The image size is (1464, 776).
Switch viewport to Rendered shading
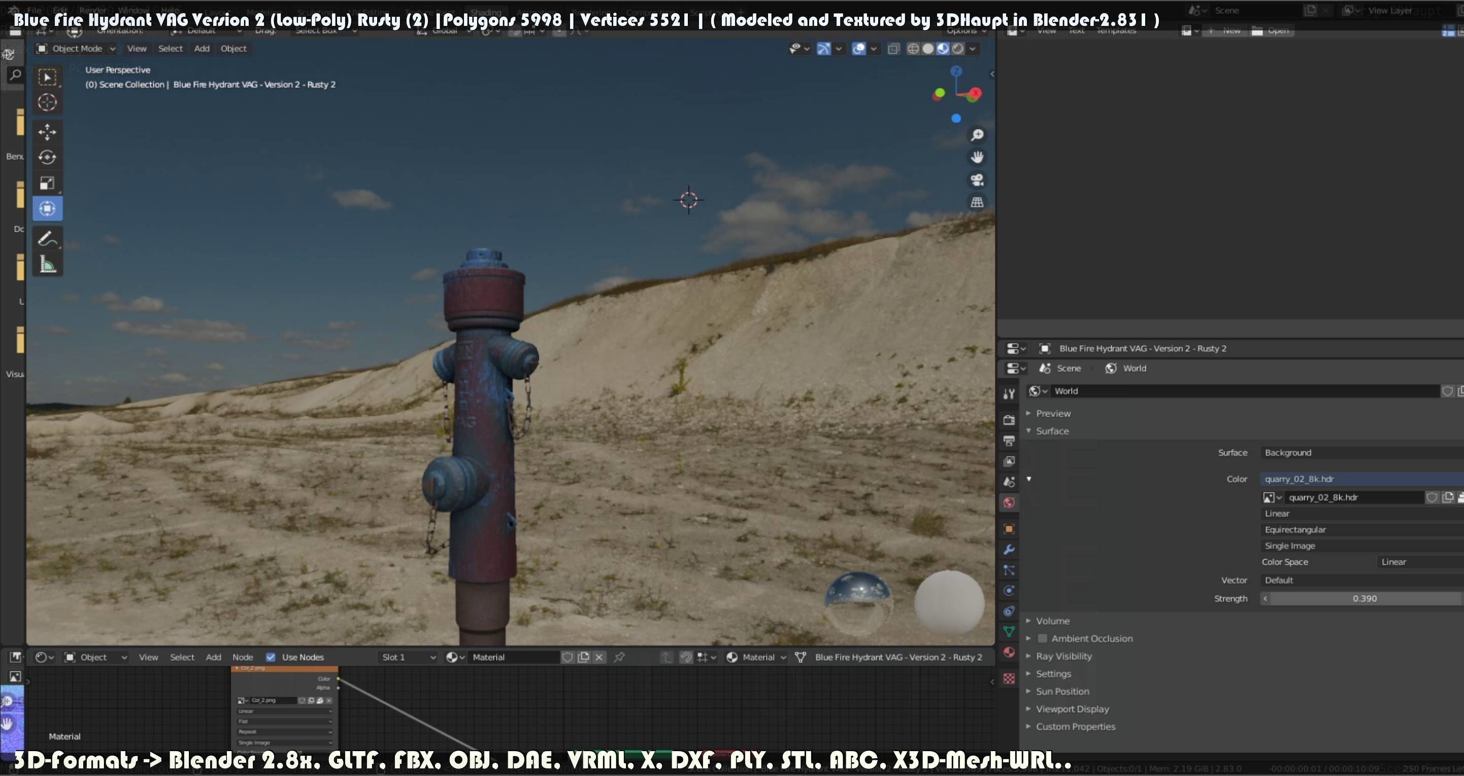click(958, 49)
